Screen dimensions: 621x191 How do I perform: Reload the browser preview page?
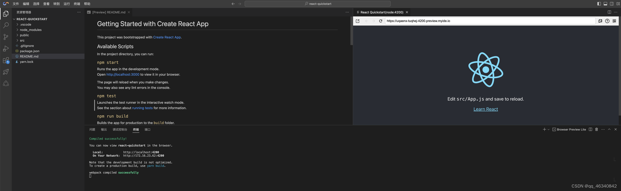point(381,21)
